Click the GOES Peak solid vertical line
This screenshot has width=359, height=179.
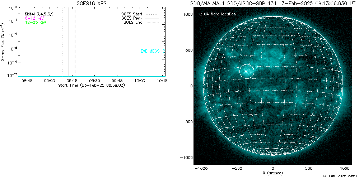pos(69,42)
